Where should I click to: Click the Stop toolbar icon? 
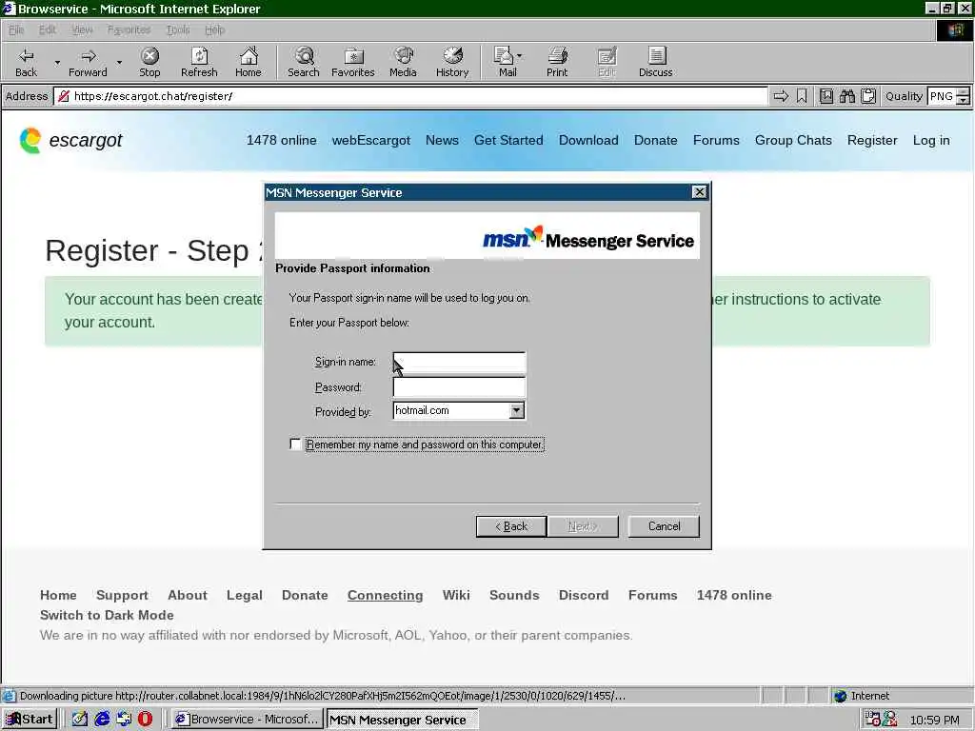[x=149, y=56]
